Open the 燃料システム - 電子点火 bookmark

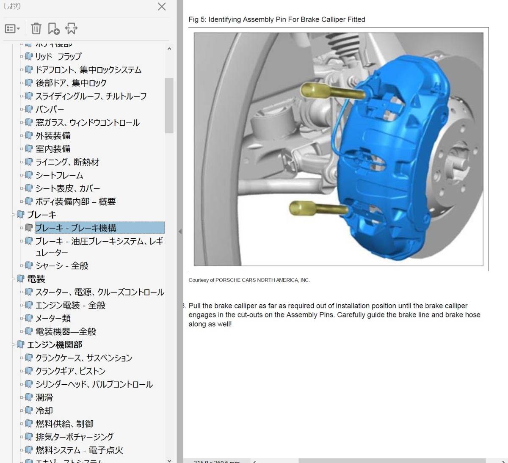[79, 450]
